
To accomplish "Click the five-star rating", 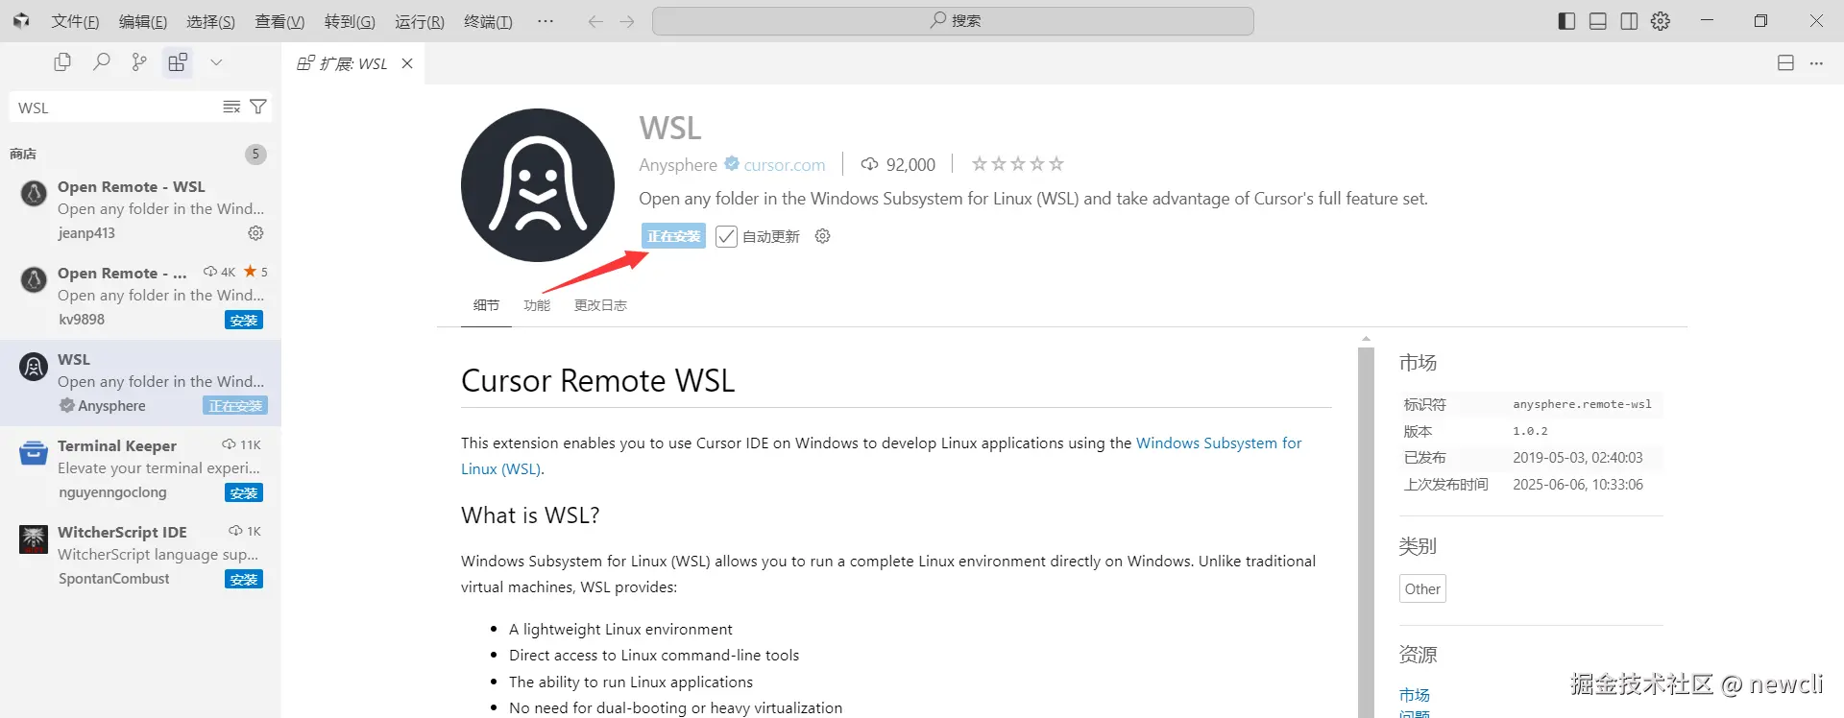I will pyautogui.click(x=1018, y=164).
